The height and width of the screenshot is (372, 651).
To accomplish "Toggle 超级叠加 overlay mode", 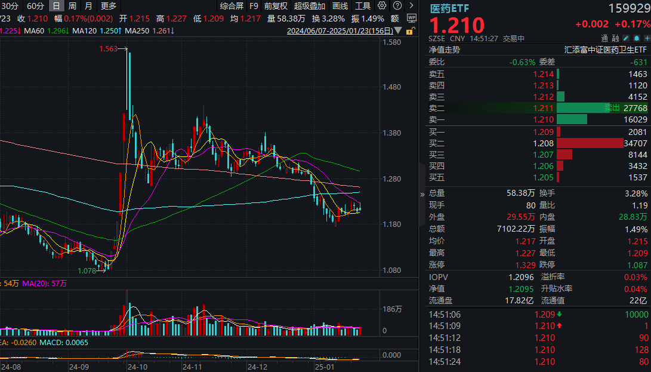I will point(310,6).
